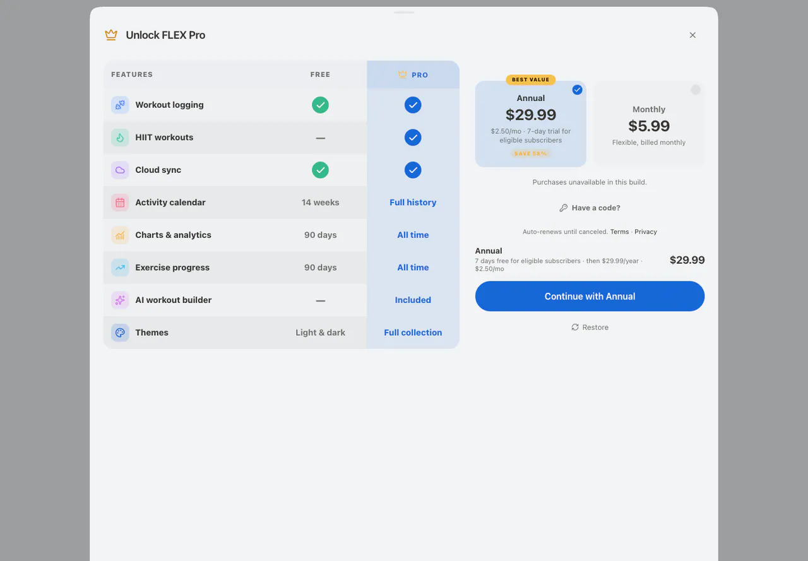This screenshot has width=808, height=561.
Task: Click the flame icon for HIIT workouts
Action: pos(120,138)
